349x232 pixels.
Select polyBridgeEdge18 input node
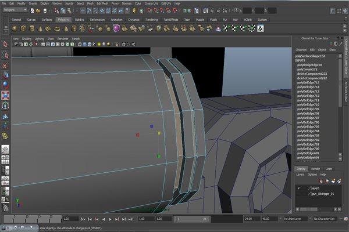[309, 65]
